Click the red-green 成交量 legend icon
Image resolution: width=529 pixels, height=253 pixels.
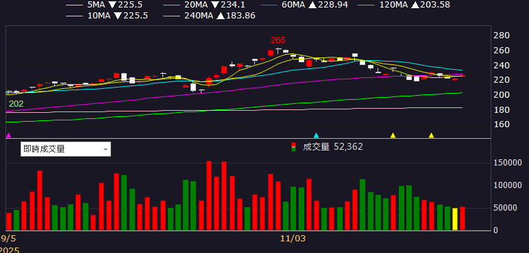[x=294, y=147]
